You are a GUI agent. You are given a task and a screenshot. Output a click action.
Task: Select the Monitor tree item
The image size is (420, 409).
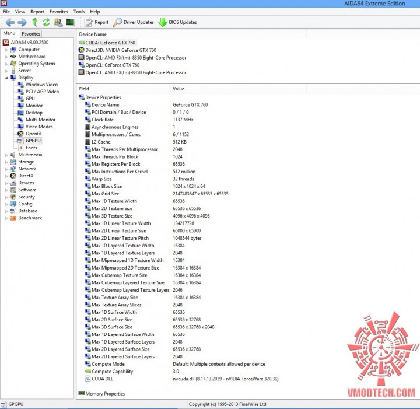click(34, 106)
